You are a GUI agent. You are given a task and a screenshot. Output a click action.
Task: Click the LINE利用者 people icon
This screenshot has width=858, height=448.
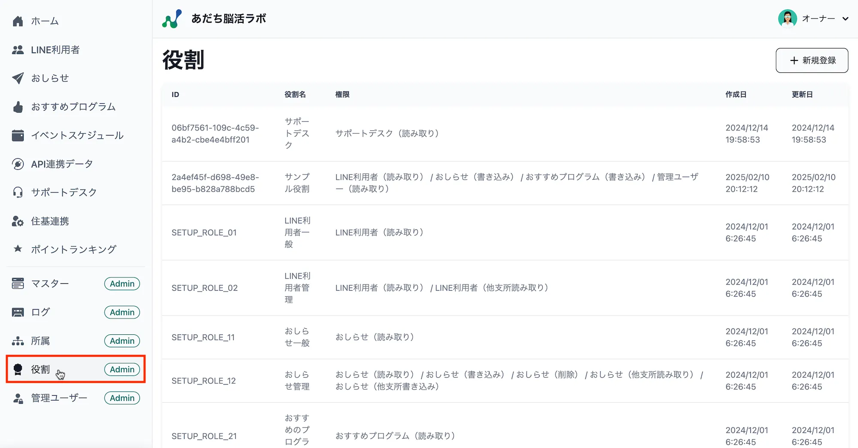[18, 50]
